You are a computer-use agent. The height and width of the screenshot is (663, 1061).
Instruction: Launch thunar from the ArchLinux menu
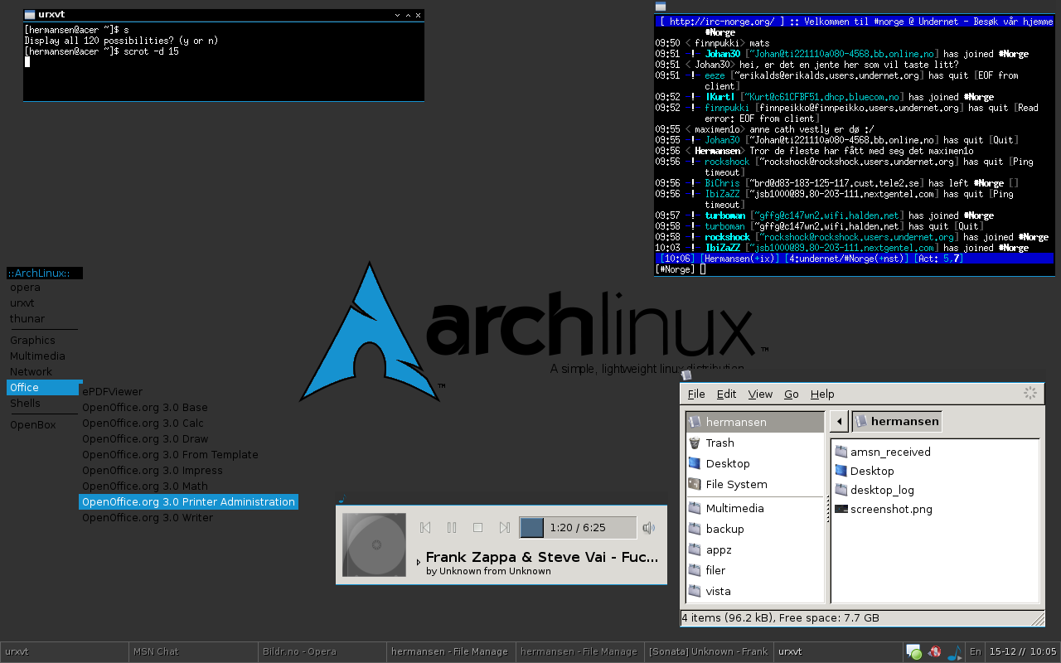click(x=44, y=319)
